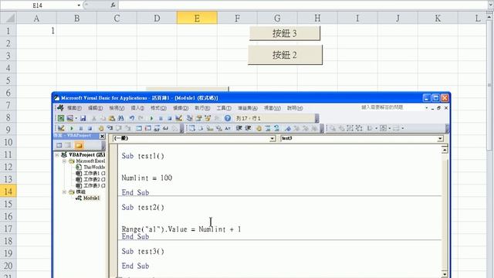The image size is (494, 278).
Task: Open the 工具 (Tools) menu
Action: pos(224,108)
